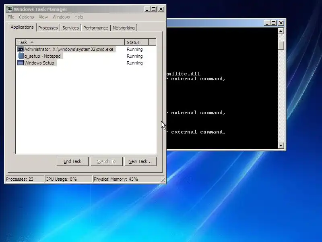Click the command window scrollbar thumb

coord(281,45)
